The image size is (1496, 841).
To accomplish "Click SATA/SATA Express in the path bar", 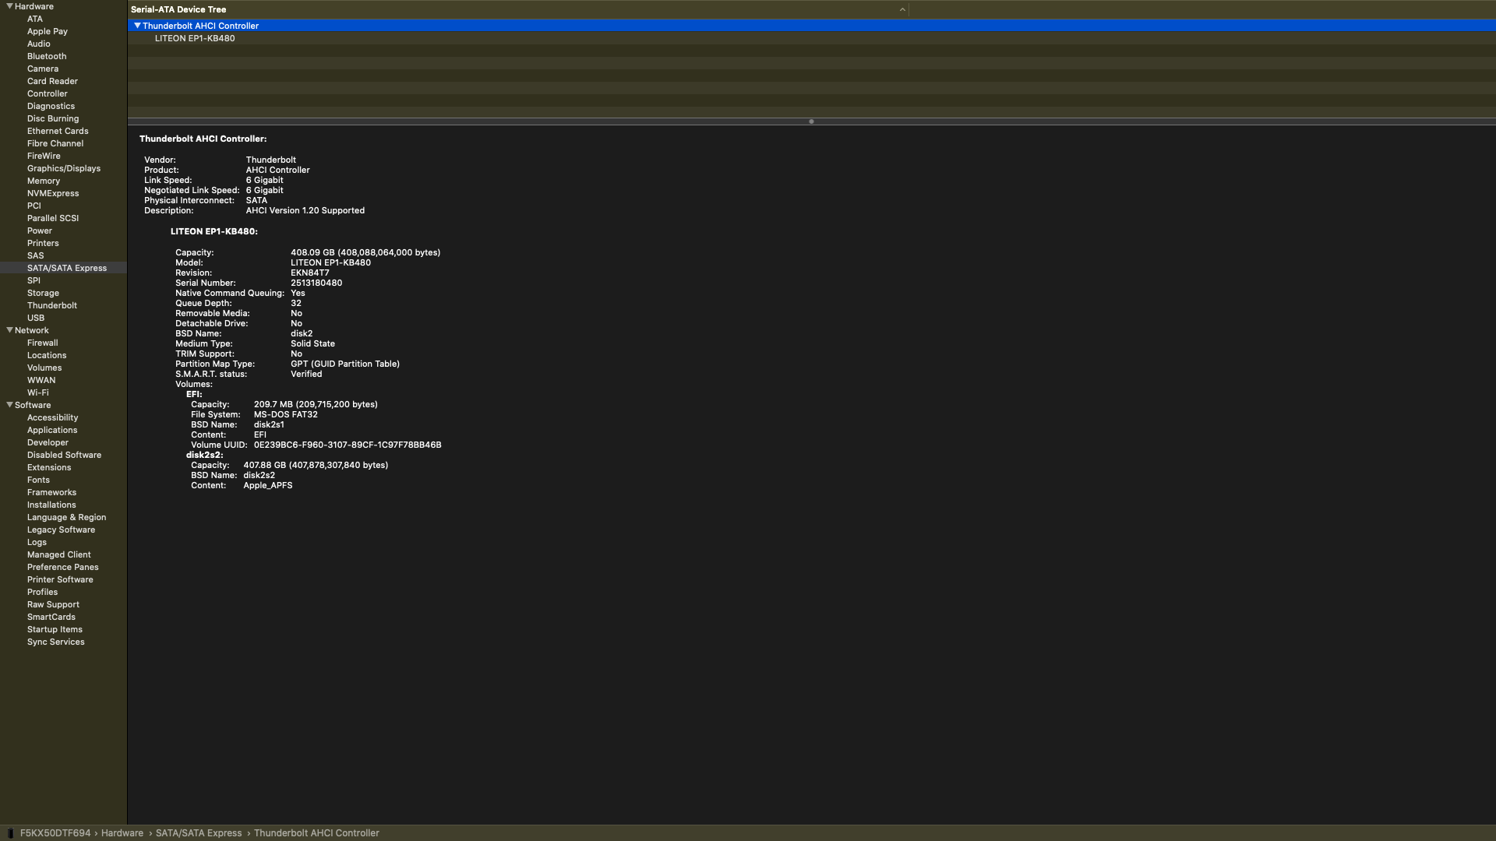I will (199, 833).
